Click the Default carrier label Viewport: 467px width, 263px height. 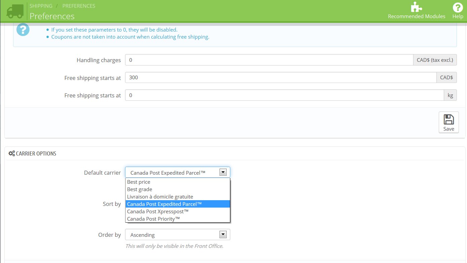click(102, 173)
